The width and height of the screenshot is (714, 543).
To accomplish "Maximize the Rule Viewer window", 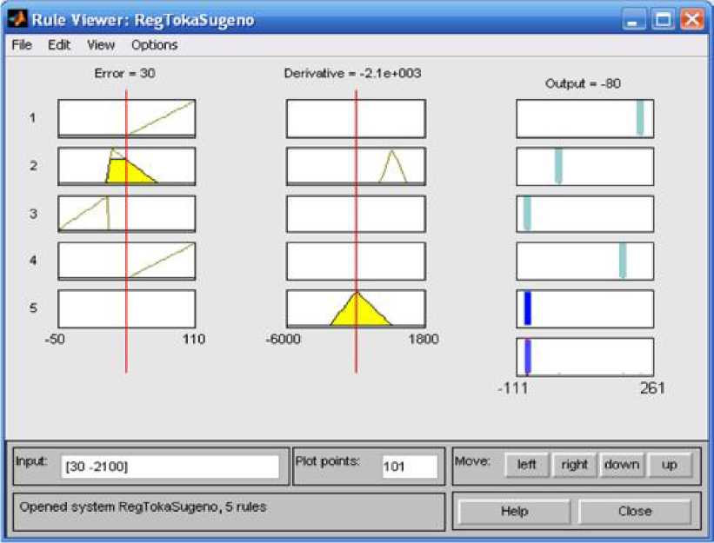I will pos(663,20).
